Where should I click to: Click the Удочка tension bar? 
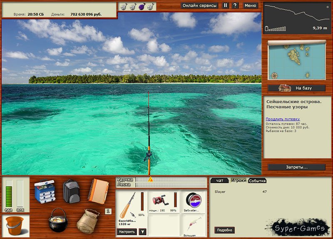click(x=171, y=180)
